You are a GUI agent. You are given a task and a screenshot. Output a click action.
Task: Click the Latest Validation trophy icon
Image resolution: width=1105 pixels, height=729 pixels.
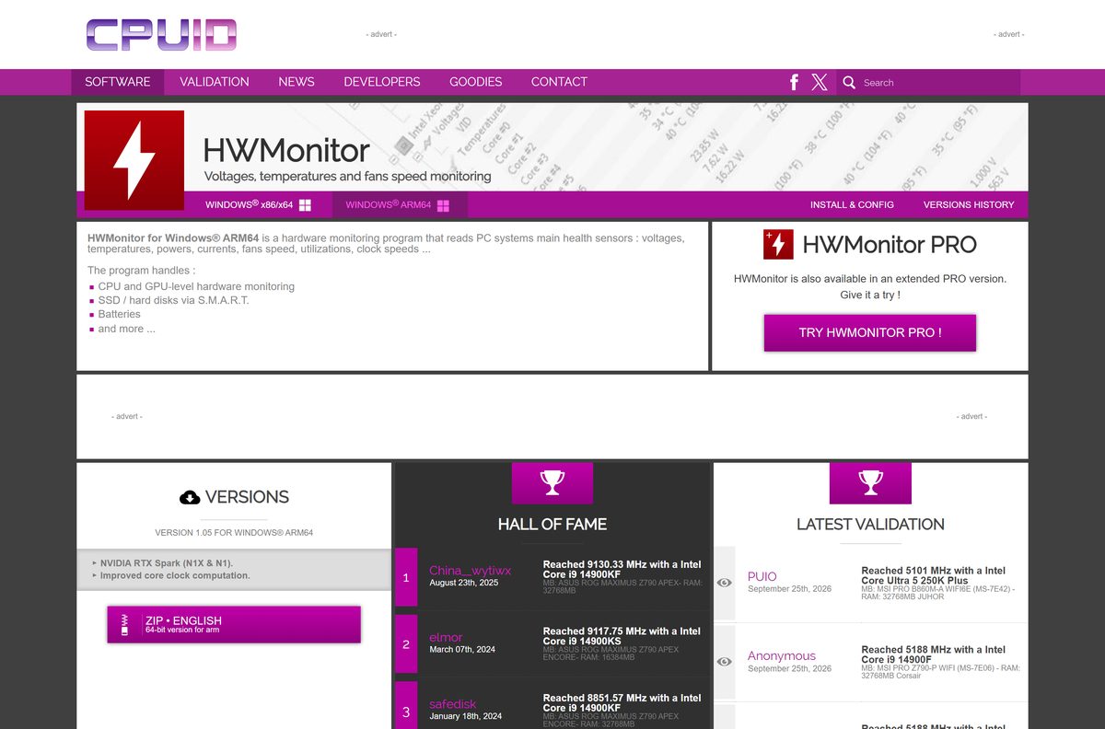click(x=870, y=482)
